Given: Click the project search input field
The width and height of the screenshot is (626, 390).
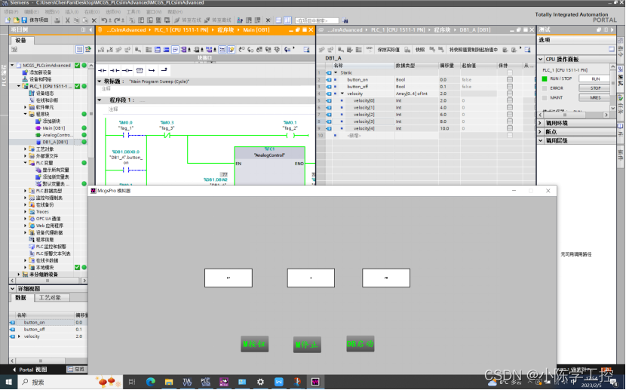Looking at the screenshot, I should point(317,20).
